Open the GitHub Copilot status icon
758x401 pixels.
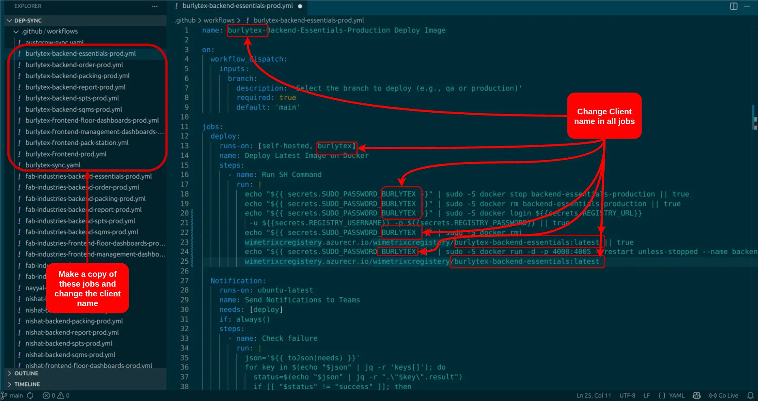click(x=696, y=395)
